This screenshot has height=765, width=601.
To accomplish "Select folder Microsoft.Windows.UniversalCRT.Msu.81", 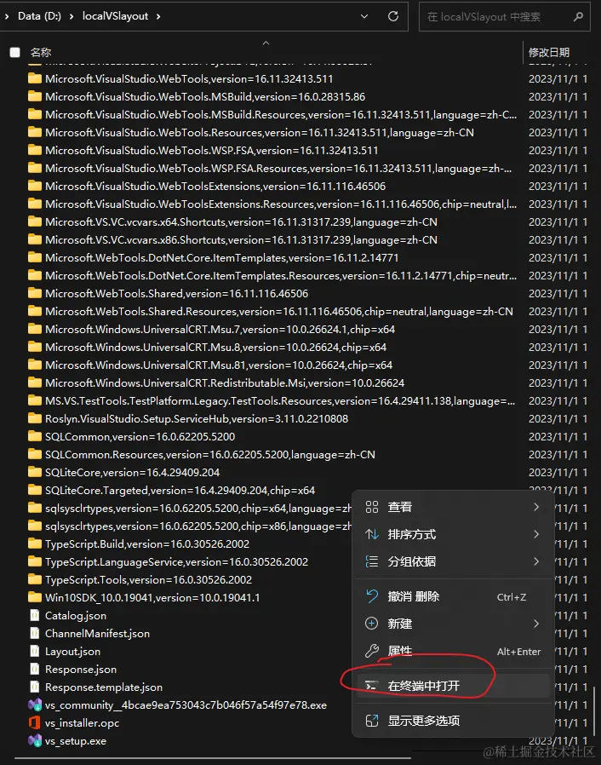I will click(x=219, y=365).
